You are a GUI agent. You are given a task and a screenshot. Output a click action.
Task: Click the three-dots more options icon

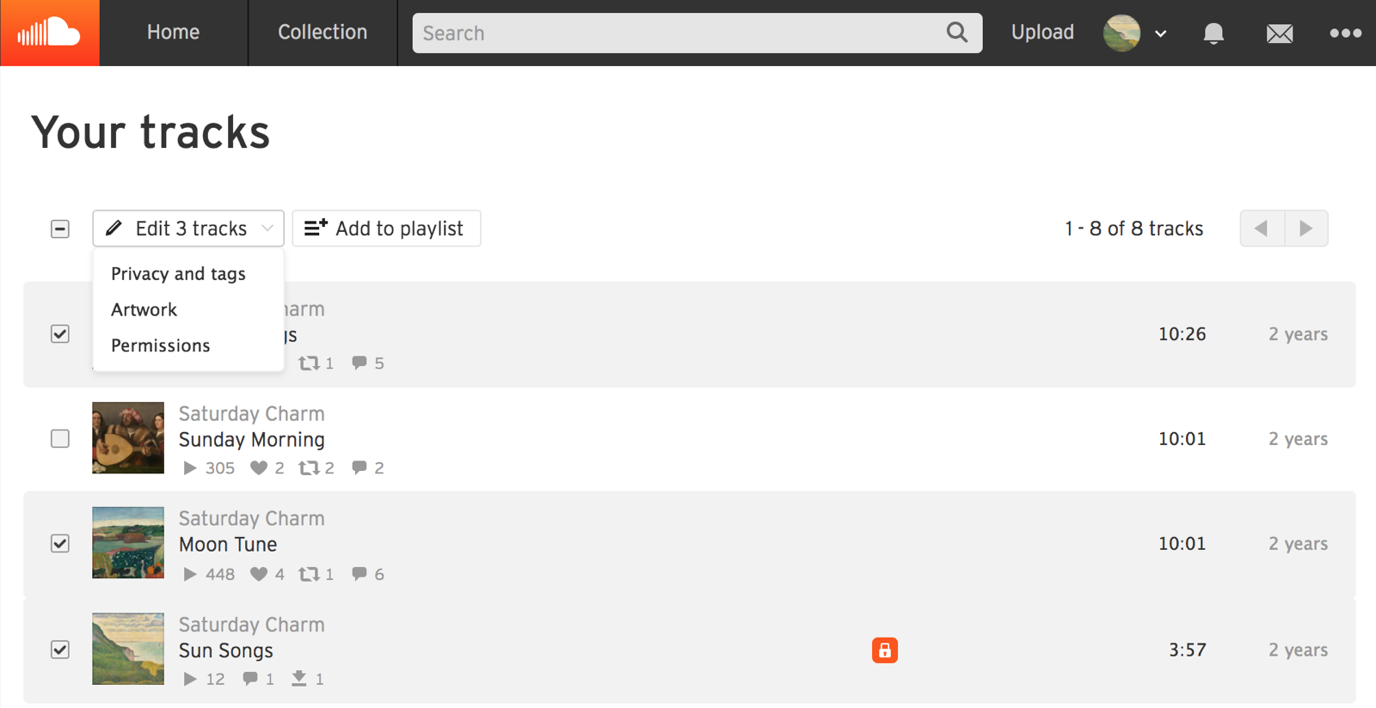click(x=1343, y=33)
